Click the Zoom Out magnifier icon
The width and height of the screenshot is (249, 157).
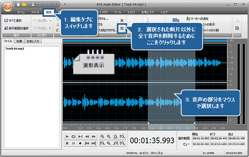point(108,136)
